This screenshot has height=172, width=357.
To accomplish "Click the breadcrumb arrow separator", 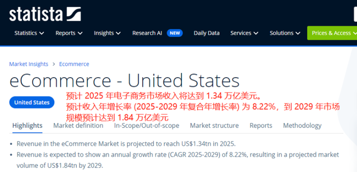I will (x=54, y=64).
